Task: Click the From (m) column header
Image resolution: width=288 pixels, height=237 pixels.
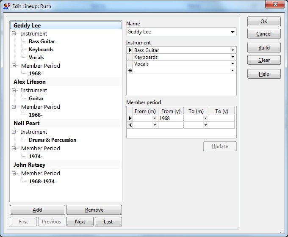Action: point(145,111)
